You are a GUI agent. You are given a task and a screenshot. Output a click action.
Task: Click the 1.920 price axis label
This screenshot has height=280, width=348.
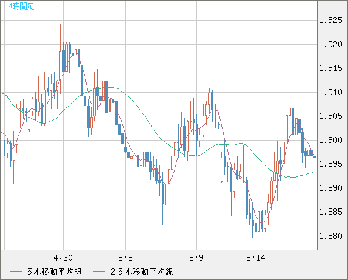(x=330, y=44)
